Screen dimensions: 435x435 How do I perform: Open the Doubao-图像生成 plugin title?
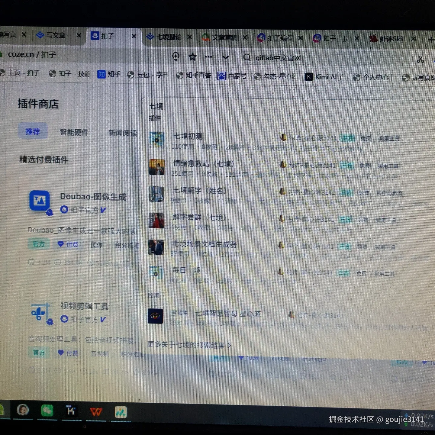click(x=93, y=197)
